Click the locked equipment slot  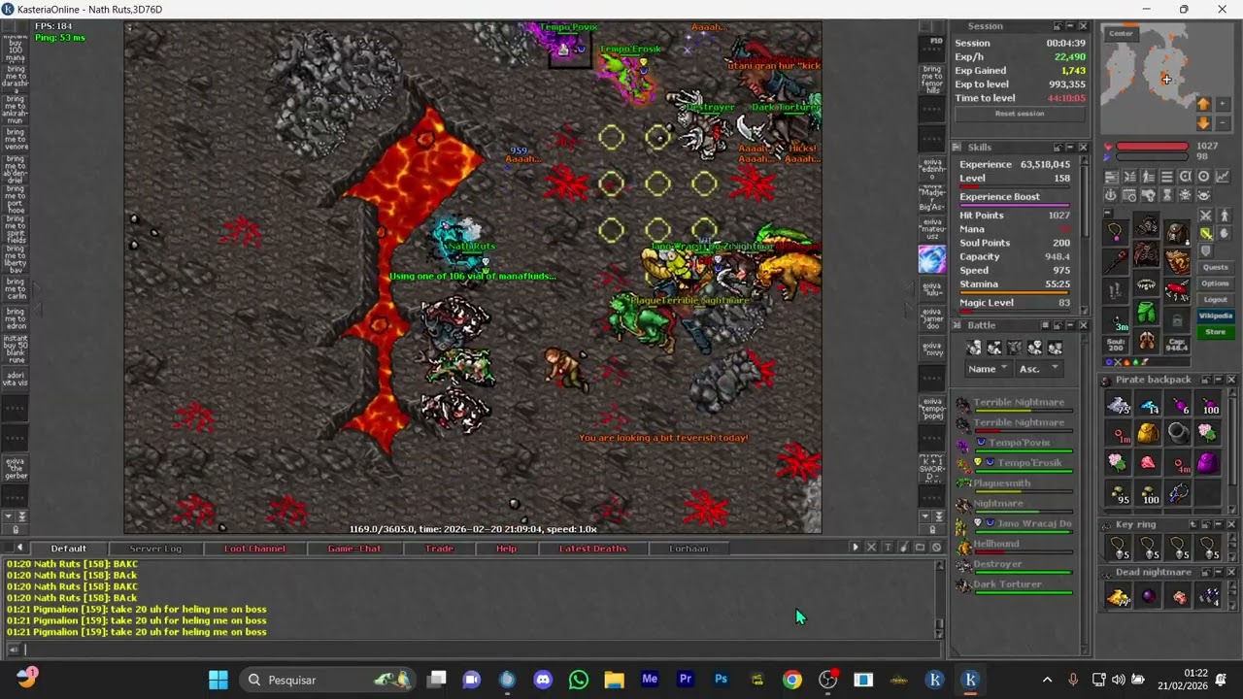click(x=1177, y=319)
